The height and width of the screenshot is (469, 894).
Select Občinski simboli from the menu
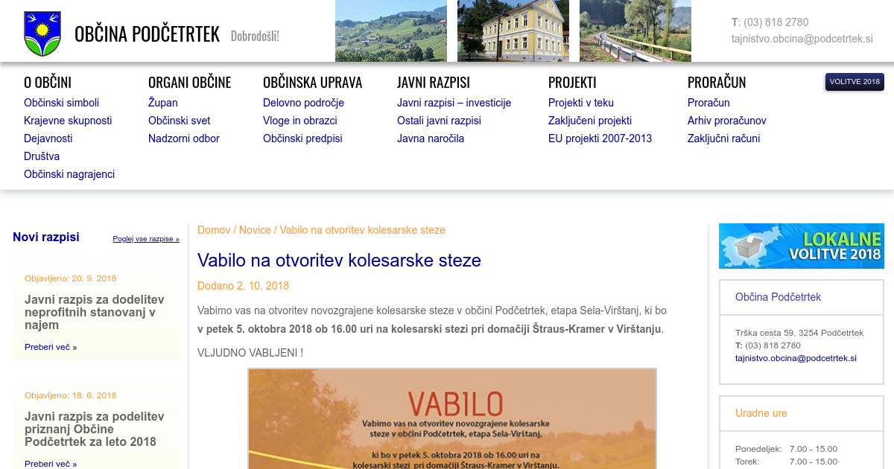[x=61, y=103]
